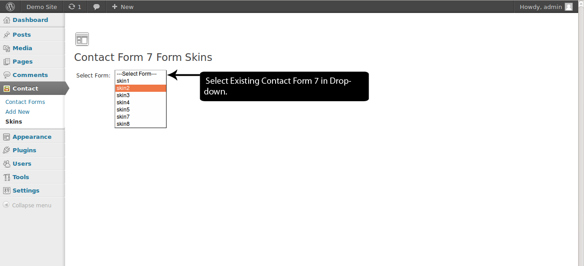Screen dimensions: 584x266
Task: Open the + New toolbar item
Action: (x=123, y=7)
